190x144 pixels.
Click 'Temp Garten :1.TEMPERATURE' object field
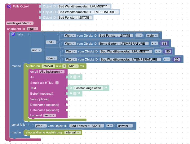point(123,43)
